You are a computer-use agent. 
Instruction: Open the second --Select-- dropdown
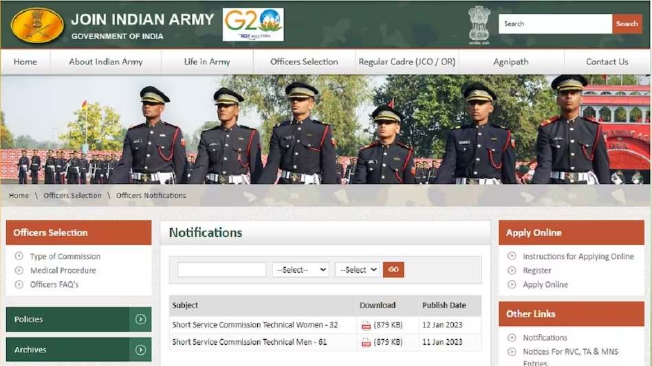pos(357,270)
